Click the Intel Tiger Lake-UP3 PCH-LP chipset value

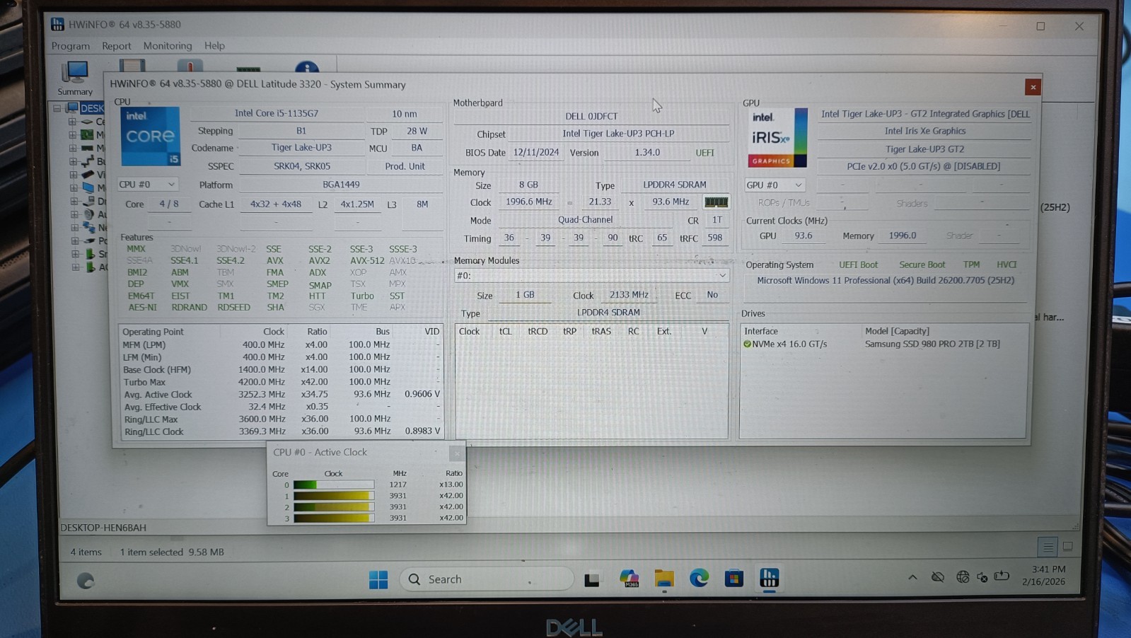618,134
